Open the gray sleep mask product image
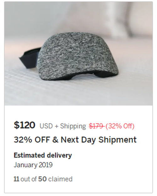157x196 pixels. pyautogui.click(x=78, y=54)
